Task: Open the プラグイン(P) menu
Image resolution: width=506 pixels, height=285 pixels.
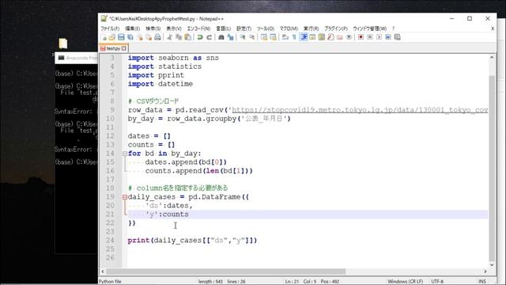Action: coord(336,28)
